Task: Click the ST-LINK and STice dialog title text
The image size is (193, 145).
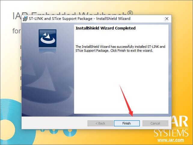Action: (x=79, y=19)
